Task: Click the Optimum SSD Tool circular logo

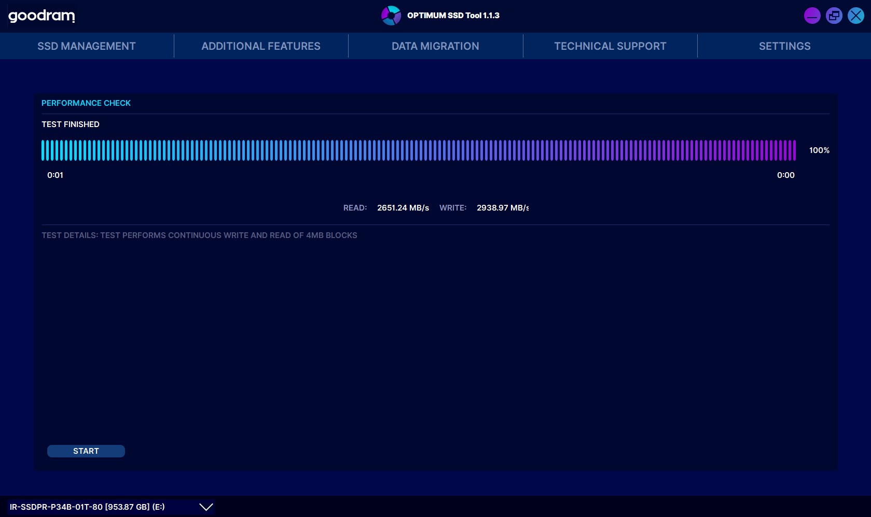Action: [x=391, y=16]
